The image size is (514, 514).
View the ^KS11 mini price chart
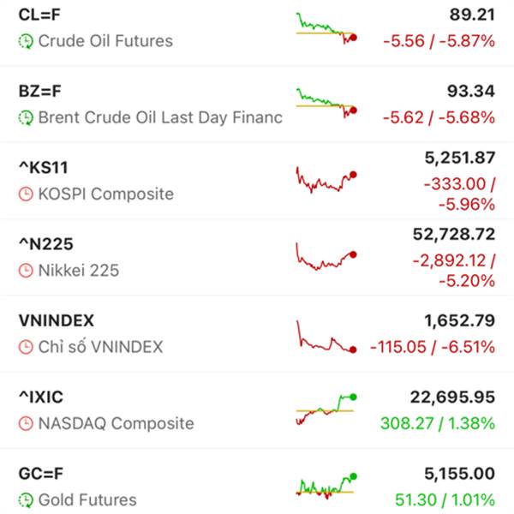point(326,180)
